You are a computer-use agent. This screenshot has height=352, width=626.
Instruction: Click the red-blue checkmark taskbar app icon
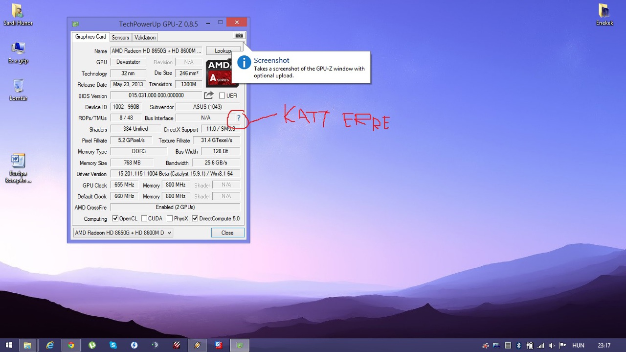[219, 345]
